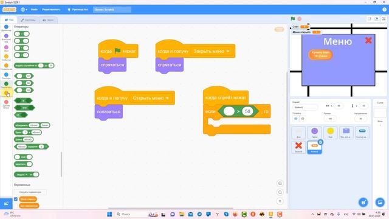This screenshot has height=219, width=389.
Task: Open the language globe menu
Action: coord(24,10)
